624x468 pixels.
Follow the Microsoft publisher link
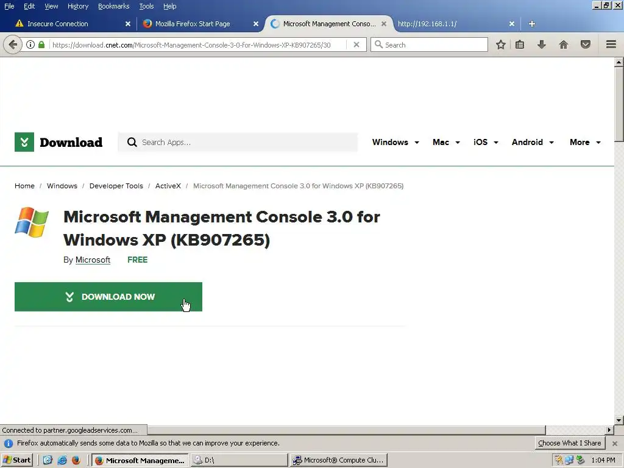93,260
